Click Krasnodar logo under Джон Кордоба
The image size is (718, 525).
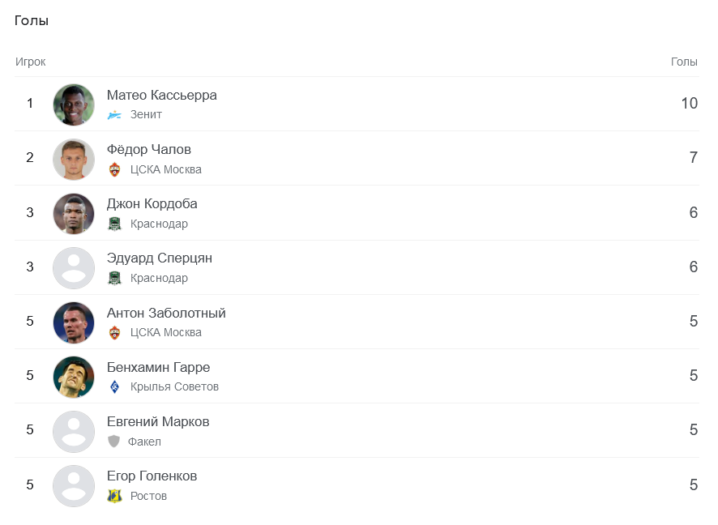[114, 224]
